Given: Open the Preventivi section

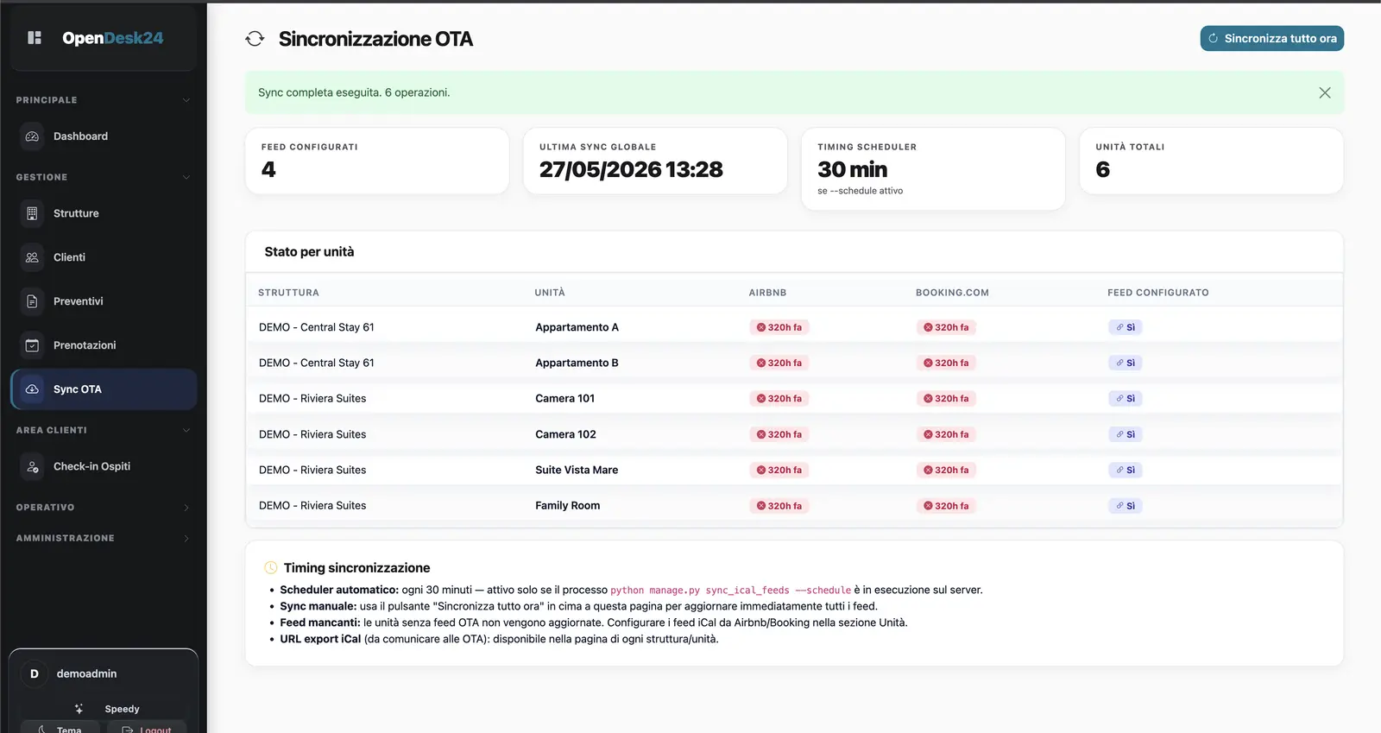Looking at the screenshot, I should tap(104, 301).
